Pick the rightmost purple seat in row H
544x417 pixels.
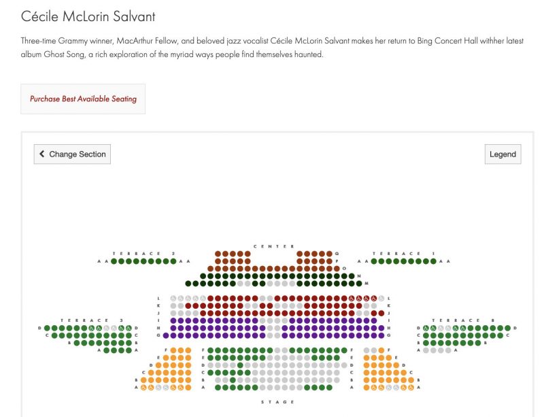point(381,328)
